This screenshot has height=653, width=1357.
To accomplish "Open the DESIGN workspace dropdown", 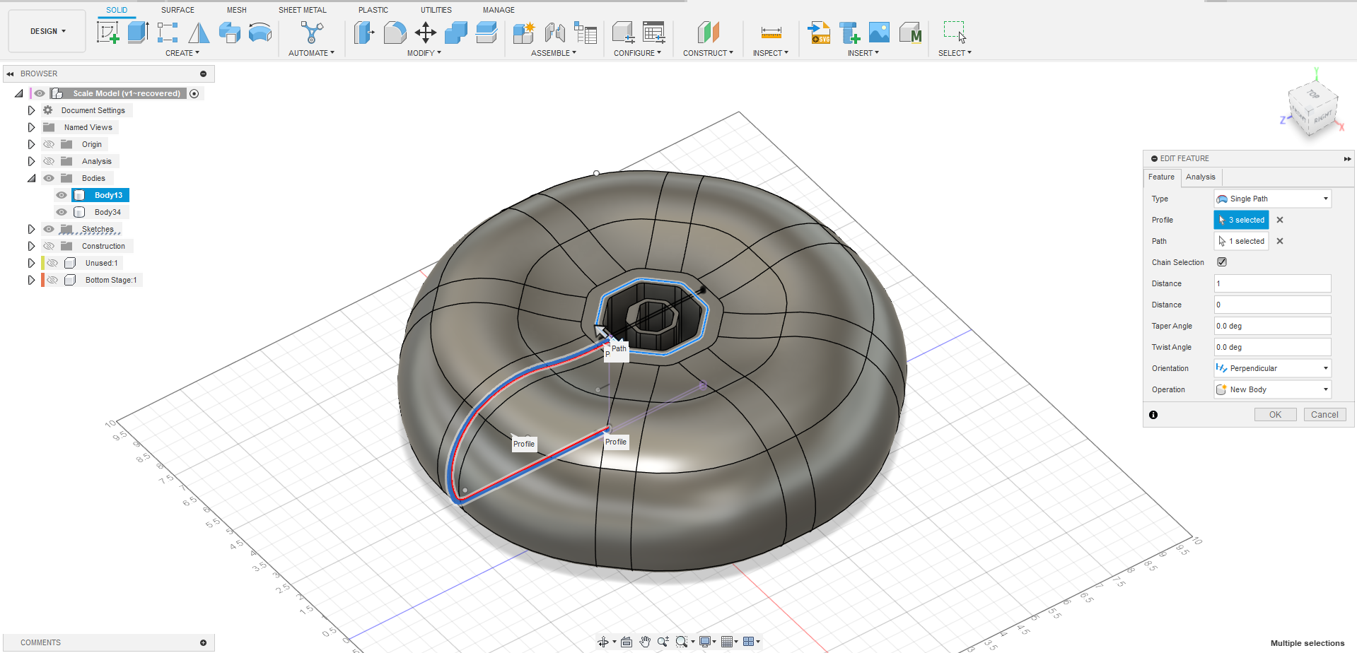I will [47, 31].
